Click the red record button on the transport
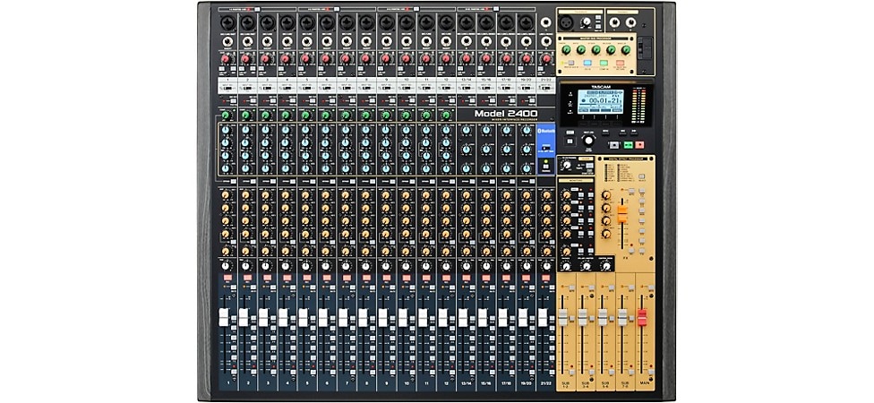874x403 pixels. pyautogui.click(x=639, y=144)
